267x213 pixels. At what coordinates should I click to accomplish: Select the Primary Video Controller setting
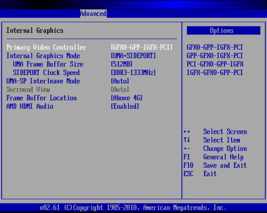(x=46, y=47)
